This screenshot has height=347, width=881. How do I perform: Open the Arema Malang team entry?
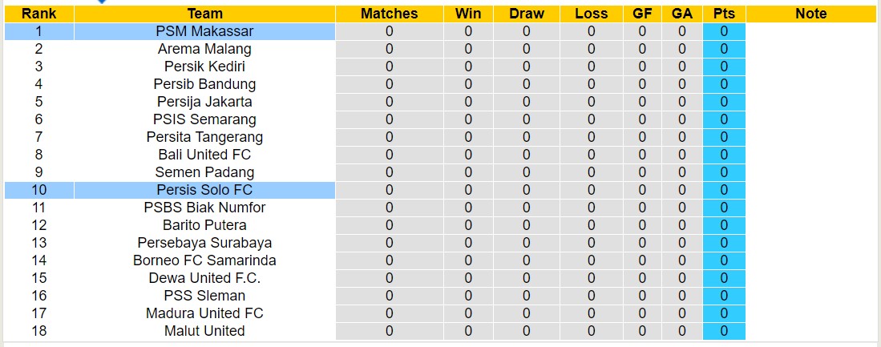(x=204, y=49)
